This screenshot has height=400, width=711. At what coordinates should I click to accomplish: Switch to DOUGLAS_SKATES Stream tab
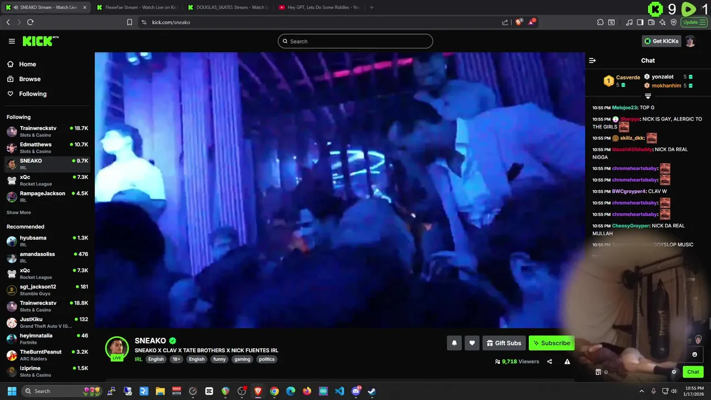(x=228, y=7)
